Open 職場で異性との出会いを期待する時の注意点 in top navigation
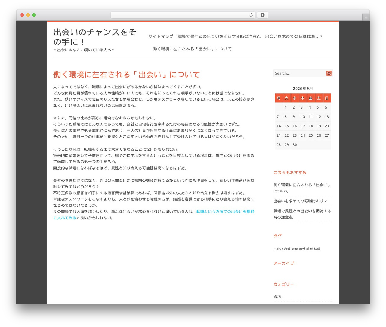 [x=219, y=37]
